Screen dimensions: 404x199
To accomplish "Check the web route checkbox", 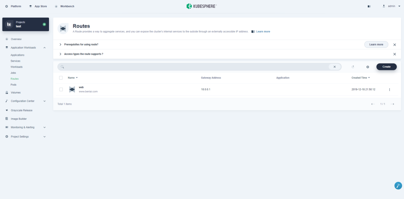I will pyautogui.click(x=61, y=89).
